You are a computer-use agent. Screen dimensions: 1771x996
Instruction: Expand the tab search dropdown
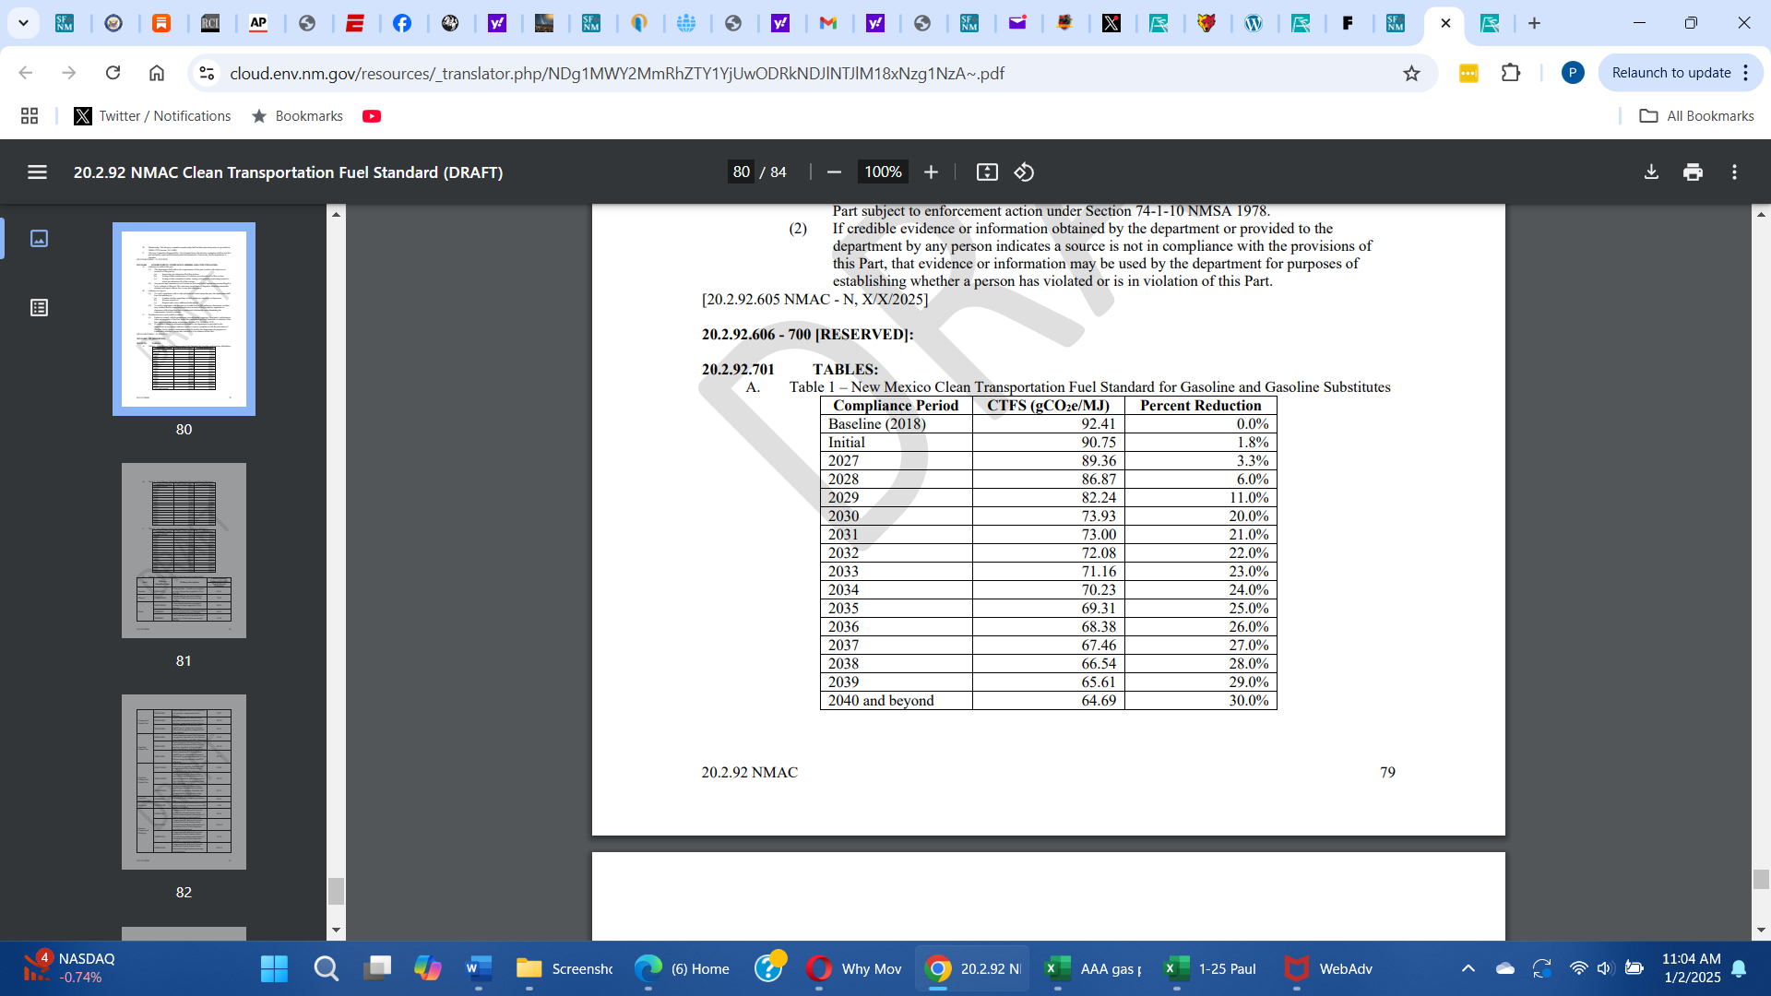(x=23, y=23)
